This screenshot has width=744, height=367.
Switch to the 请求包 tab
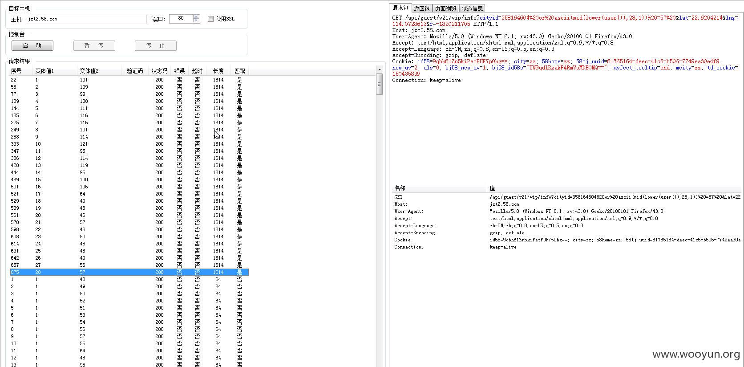pos(400,8)
